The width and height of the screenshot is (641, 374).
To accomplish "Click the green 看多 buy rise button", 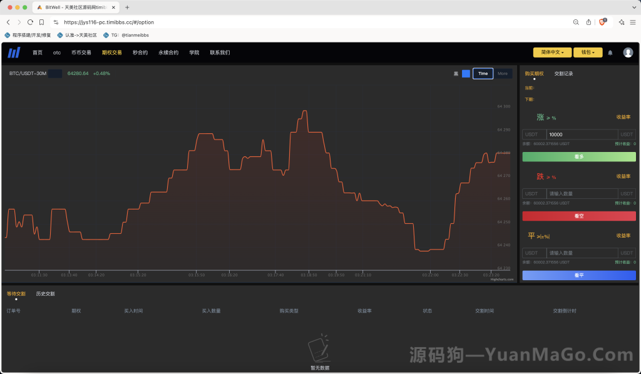I will [578, 157].
